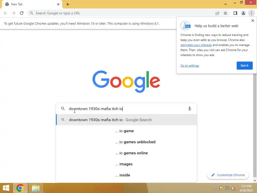The width and height of the screenshot is (257, 193).
Task: Choose the 'io game' suggestion
Action: coord(126,131)
